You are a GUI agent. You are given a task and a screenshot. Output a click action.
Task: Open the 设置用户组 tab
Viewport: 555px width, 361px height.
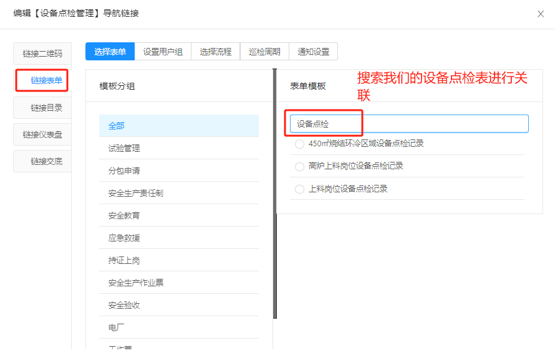click(x=163, y=52)
